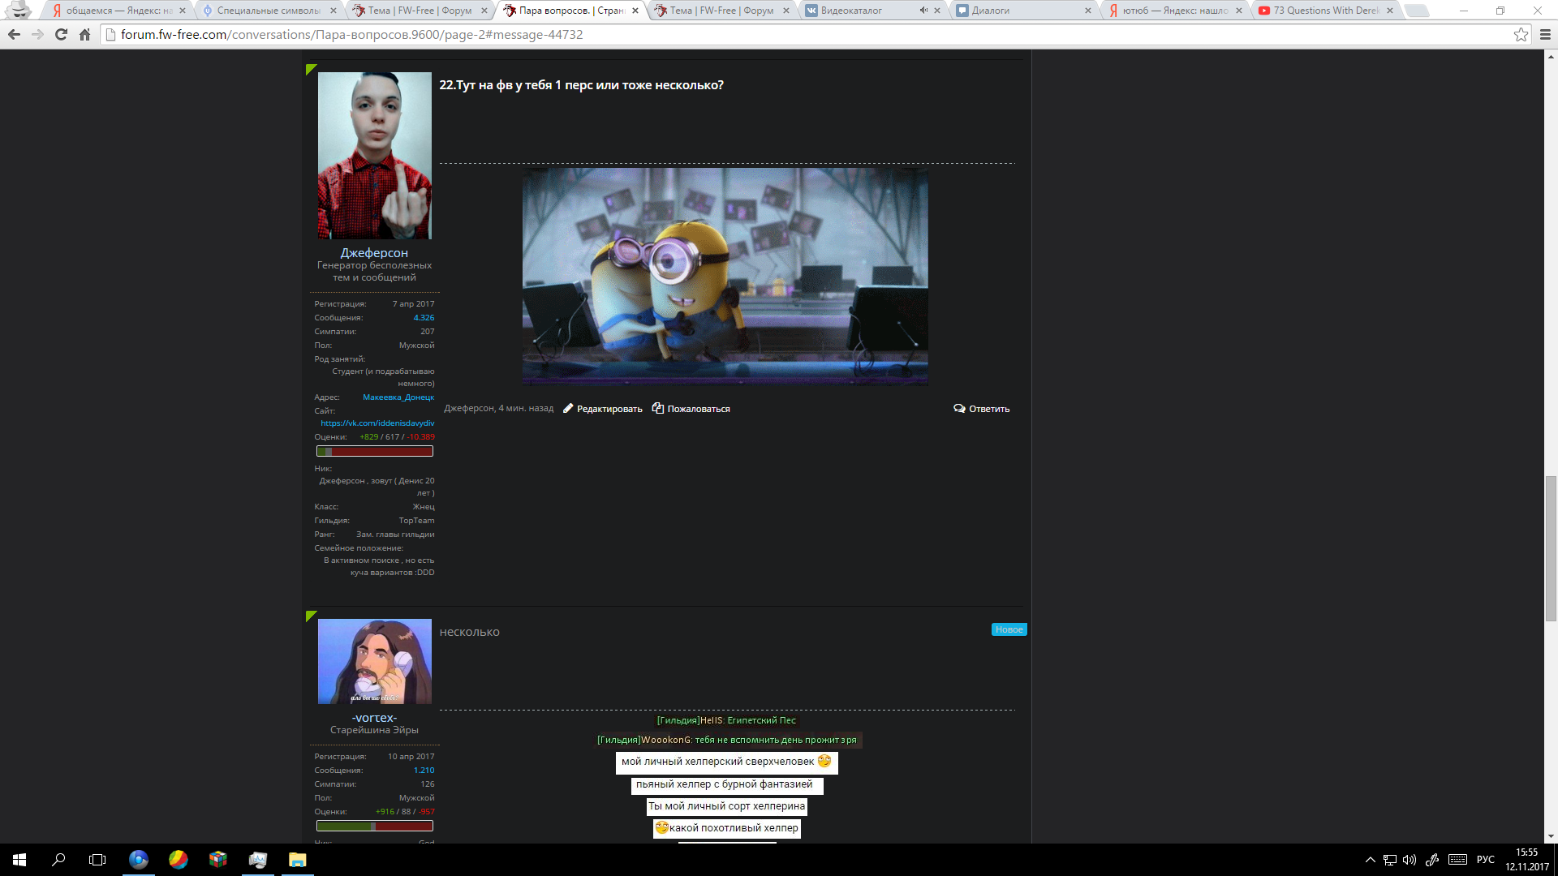Image resolution: width=1558 pixels, height=876 pixels.
Task: Switch the input language РУС
Action: 1486,860
